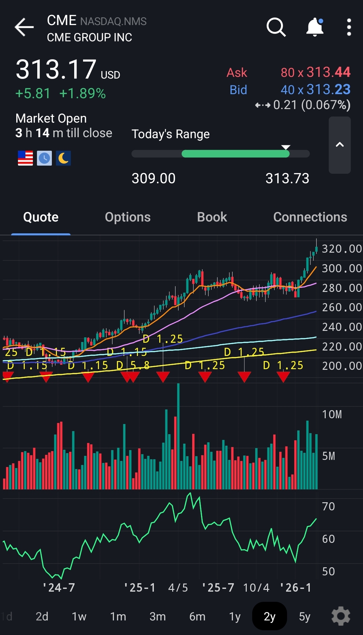This screenshot has height=635, width=363.
Task: Switch to the Options tab
Action: [128, 217]
